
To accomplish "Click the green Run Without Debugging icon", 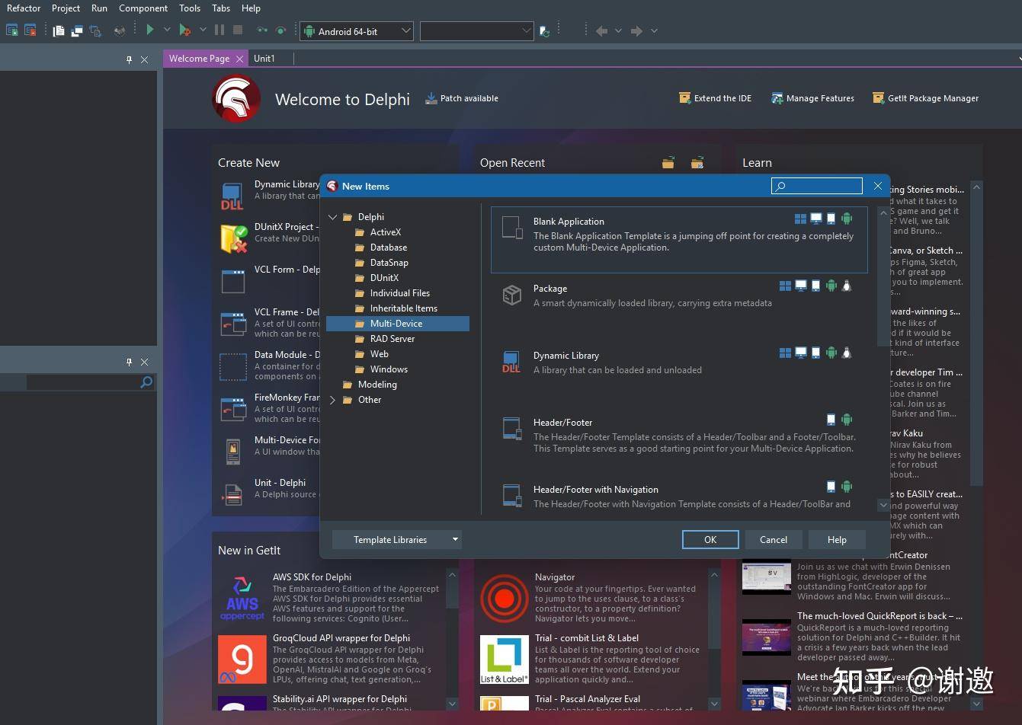I will 150,30.
